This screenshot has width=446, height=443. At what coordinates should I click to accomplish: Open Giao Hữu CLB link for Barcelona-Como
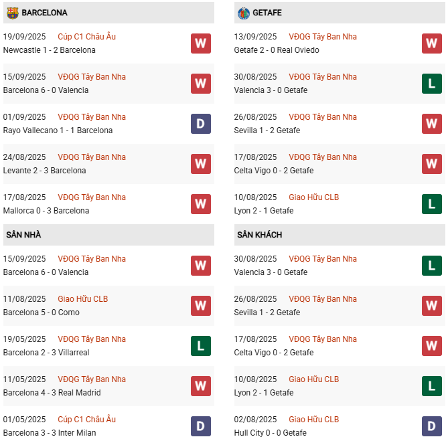pos(83,299)
